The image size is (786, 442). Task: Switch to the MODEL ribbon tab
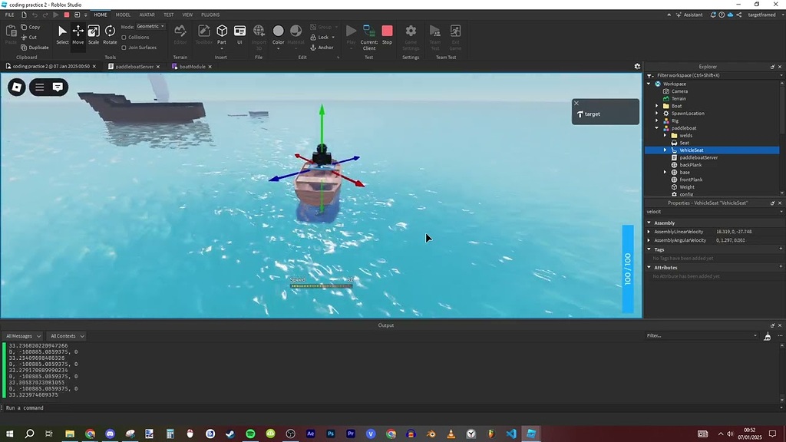[x=123, y=14]
